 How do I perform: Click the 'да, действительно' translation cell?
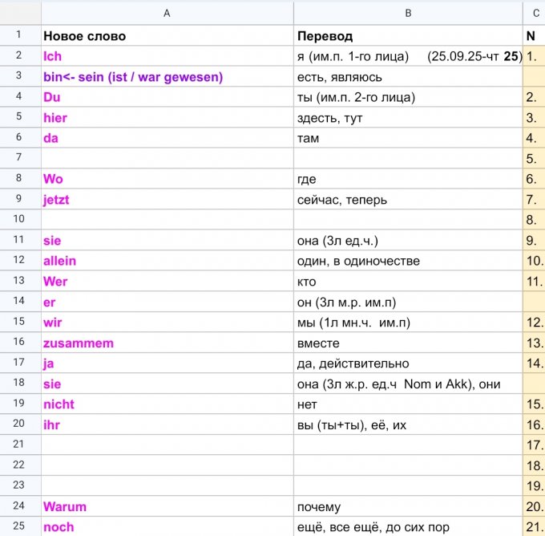408,363
